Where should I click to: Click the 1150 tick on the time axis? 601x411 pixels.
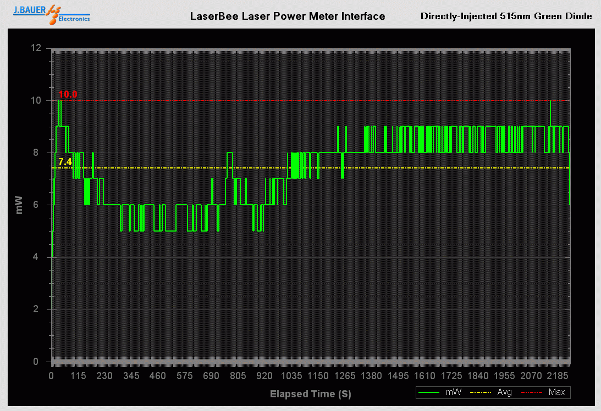click(x=318, y=376)
